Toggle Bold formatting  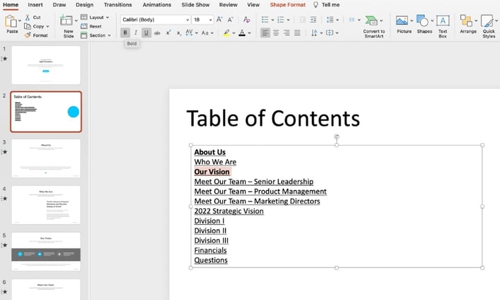click(125, 33)
